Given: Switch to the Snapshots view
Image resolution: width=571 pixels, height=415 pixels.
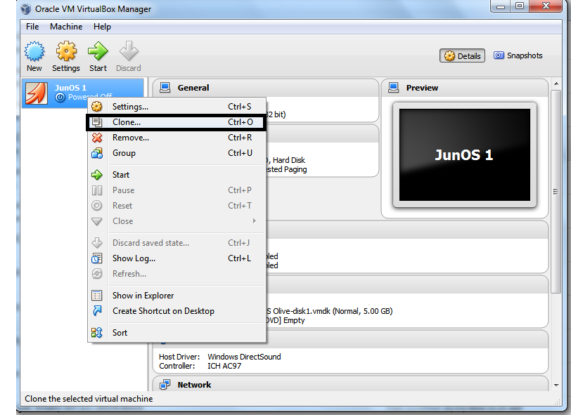Looking at the screenshot, I should coord(518,55).
